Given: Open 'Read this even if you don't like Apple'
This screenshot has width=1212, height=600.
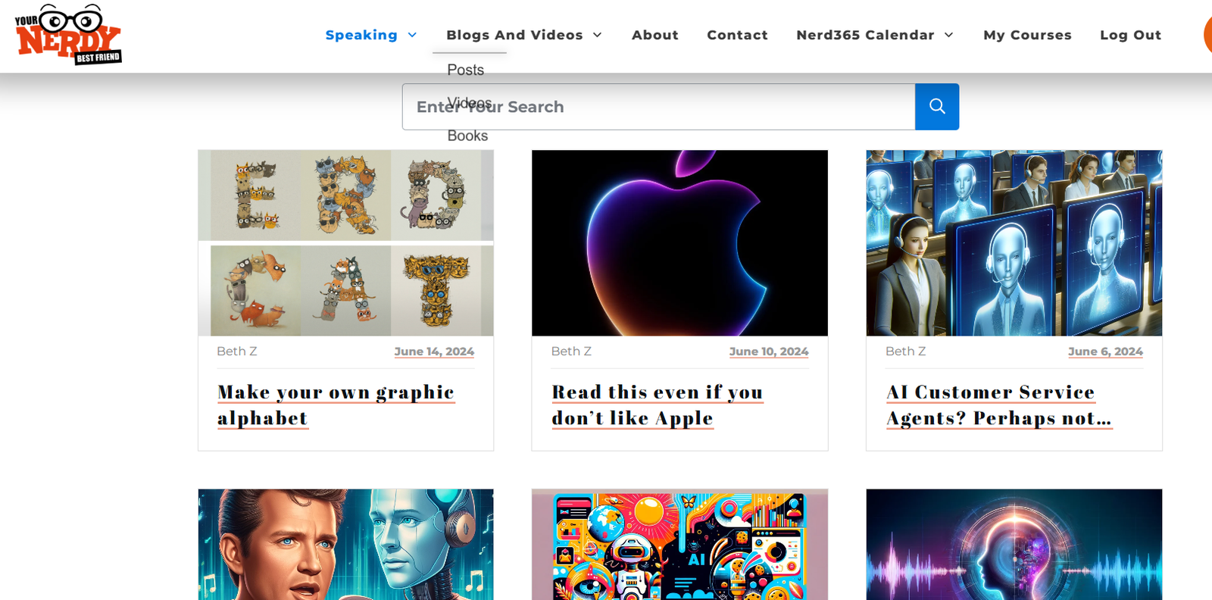Looking at the screenshot, I should pos(658,405).
